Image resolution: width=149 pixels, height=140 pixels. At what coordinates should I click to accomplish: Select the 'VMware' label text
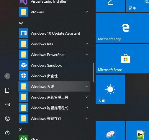tap(37, 12)
